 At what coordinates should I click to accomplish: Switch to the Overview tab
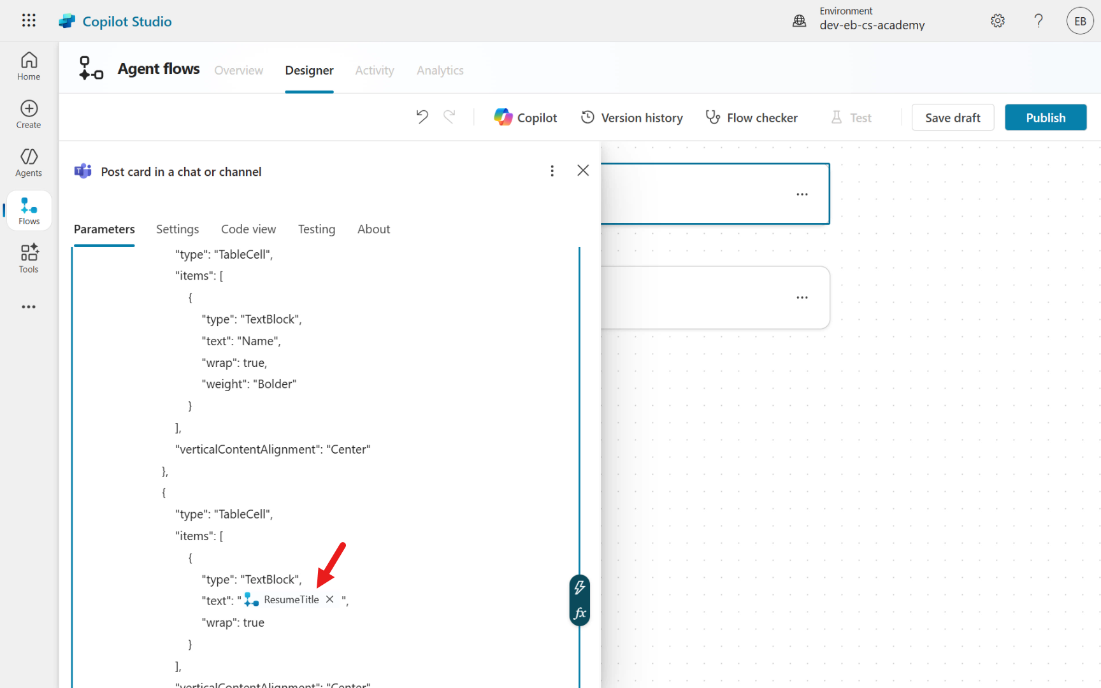[x=238, y=70]
